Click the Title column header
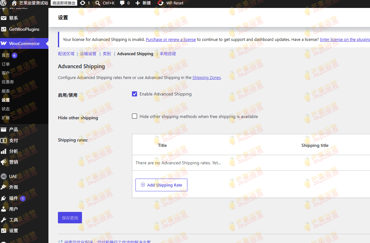Image resolution: width=370 pixels, height=243 pixels. [x=162, y=145]
